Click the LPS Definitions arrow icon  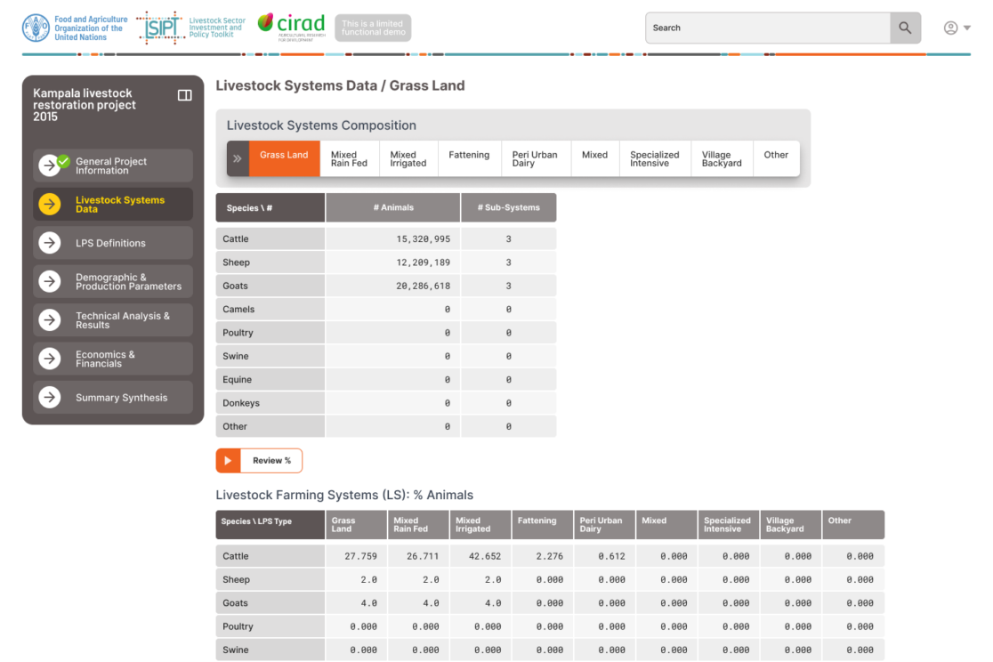pos(50,243)
